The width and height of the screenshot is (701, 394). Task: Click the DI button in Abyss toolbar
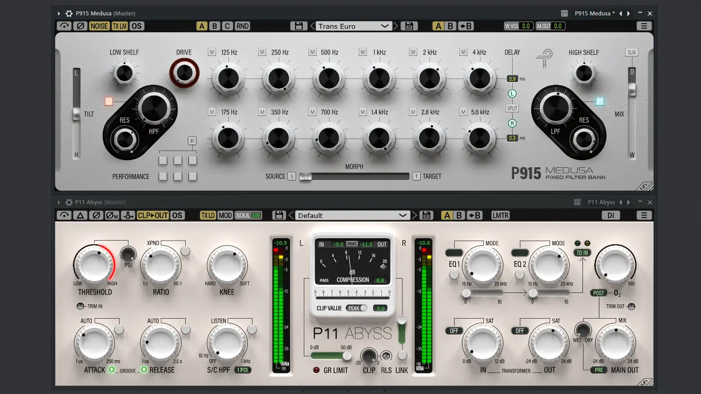[x=611, y=215]
